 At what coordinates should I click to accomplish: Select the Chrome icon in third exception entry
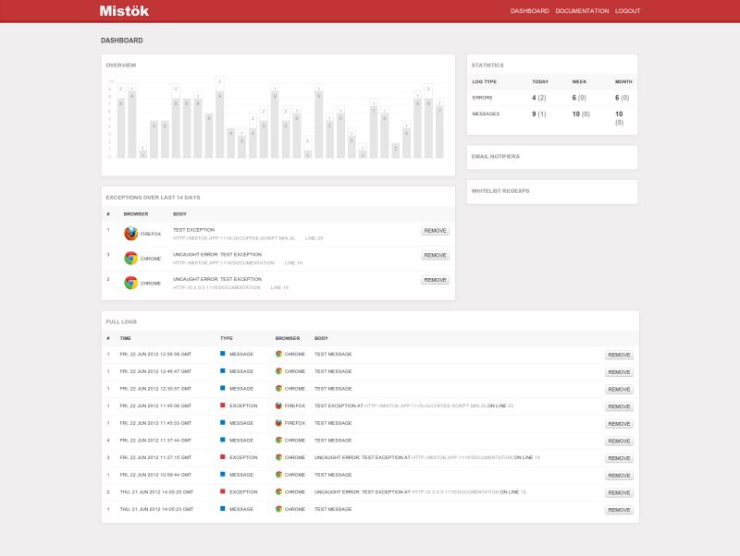(130, 280)
